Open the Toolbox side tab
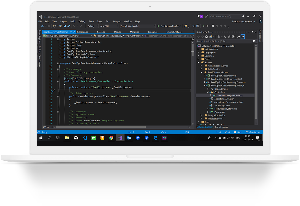Image resolution: width=300 pixels, height=206 pixels. [x=39, y=50]
